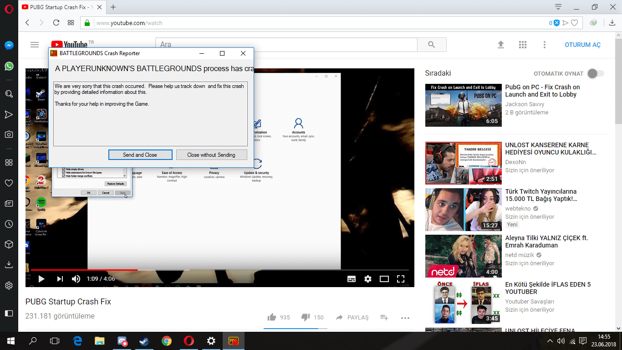Go back to the previous page
The height and width of the screenshot is (350, 622).
(x=27, y=23)
